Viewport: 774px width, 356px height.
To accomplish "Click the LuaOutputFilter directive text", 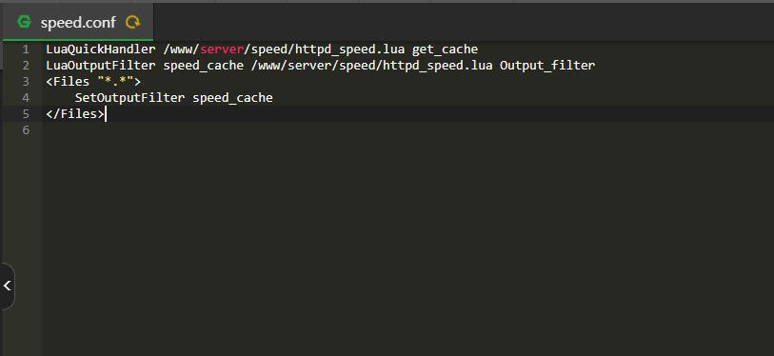I will 100,66.
